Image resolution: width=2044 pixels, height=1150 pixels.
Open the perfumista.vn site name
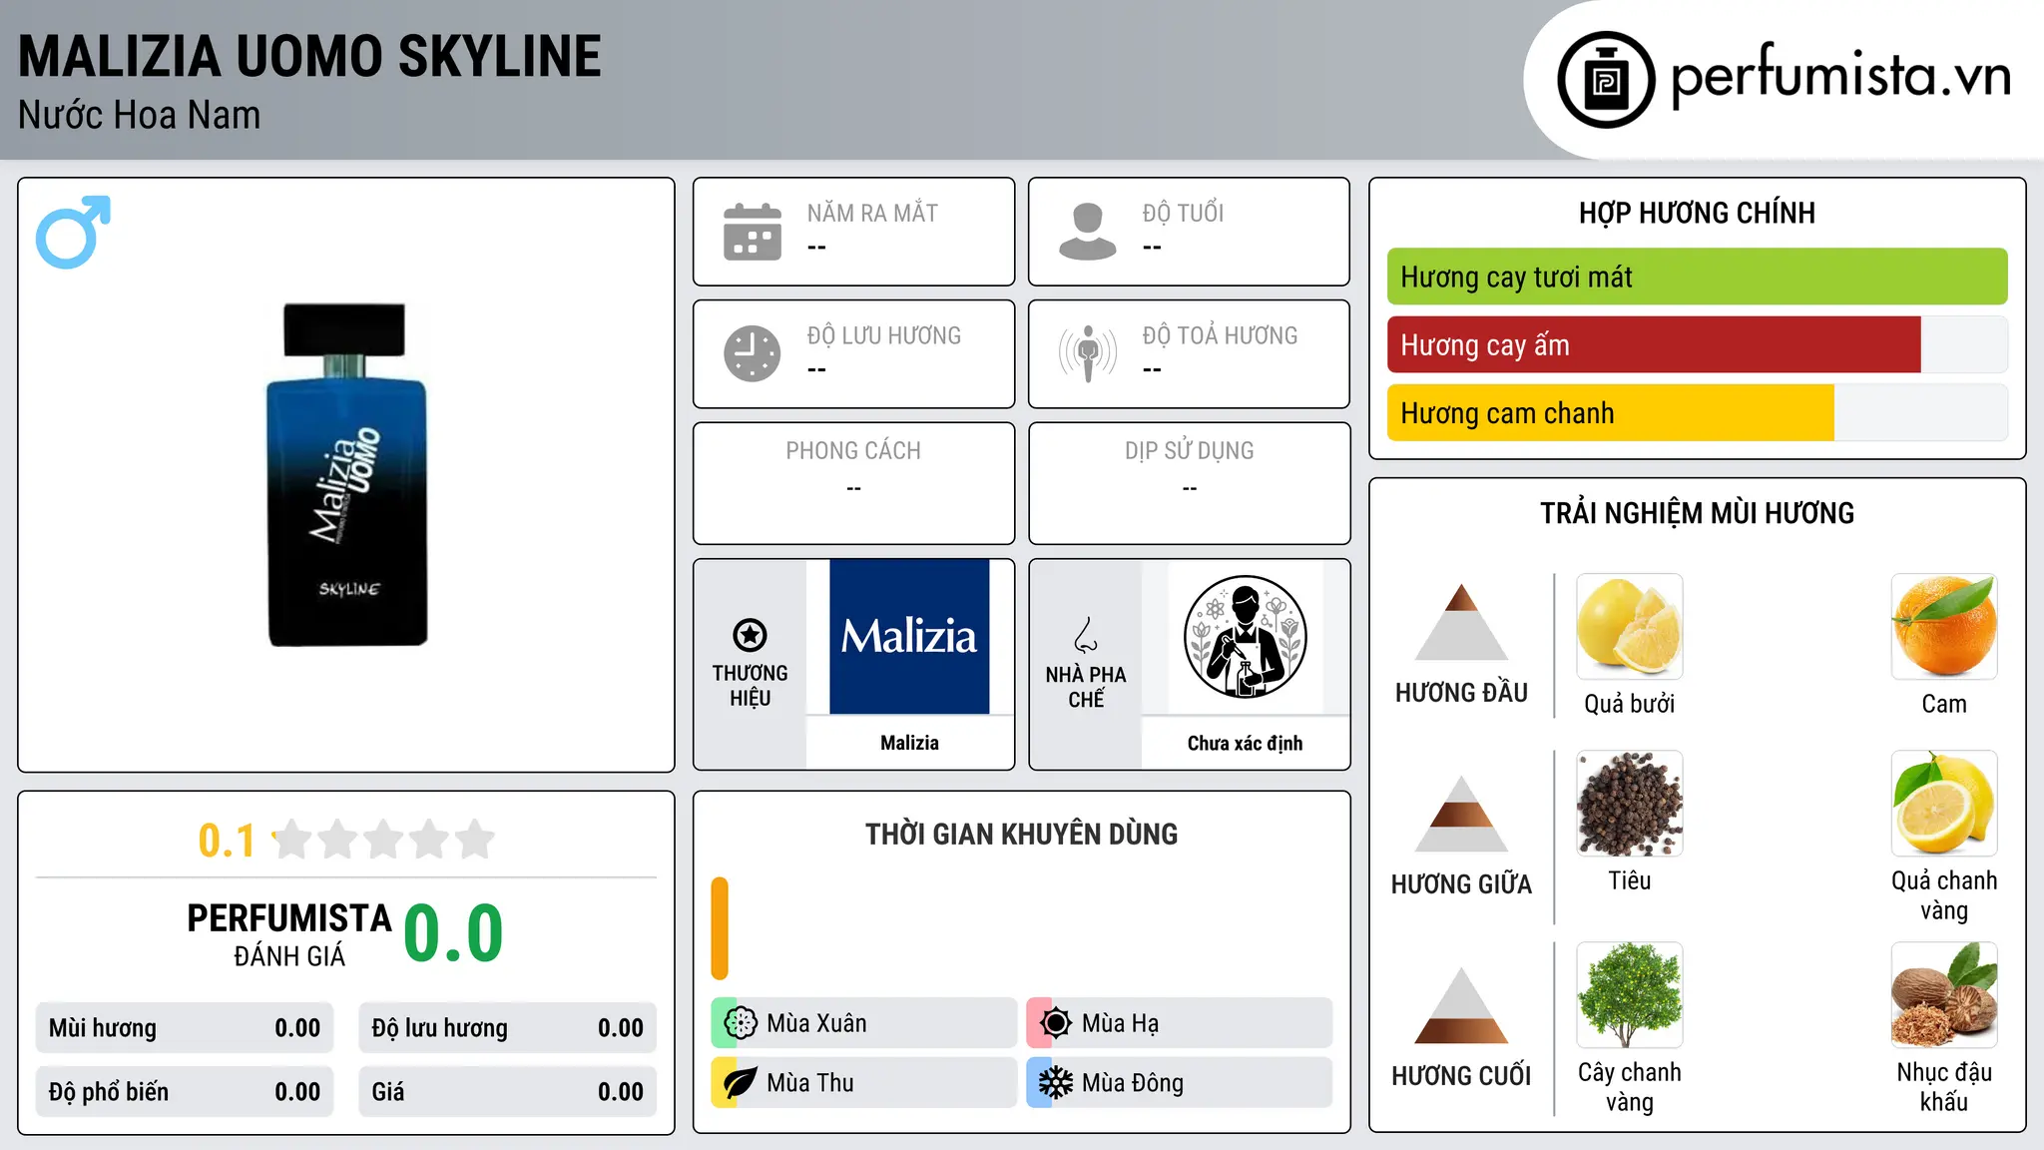pos(1841,76)
